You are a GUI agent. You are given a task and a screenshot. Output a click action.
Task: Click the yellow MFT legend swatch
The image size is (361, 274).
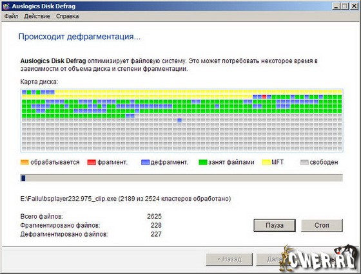click(x=266, y=162)
